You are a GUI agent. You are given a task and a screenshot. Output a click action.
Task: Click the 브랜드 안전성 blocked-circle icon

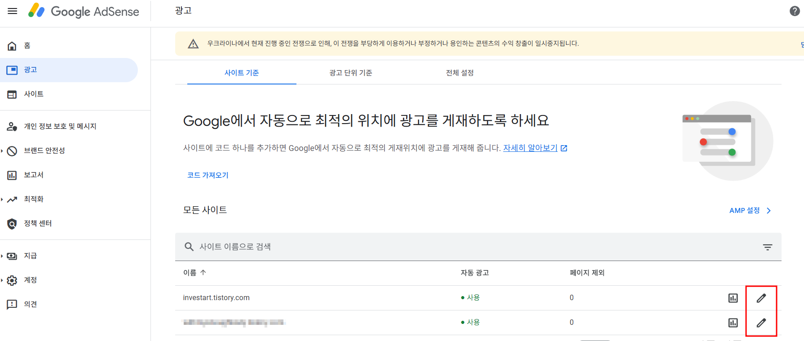[x=12, y=151]
